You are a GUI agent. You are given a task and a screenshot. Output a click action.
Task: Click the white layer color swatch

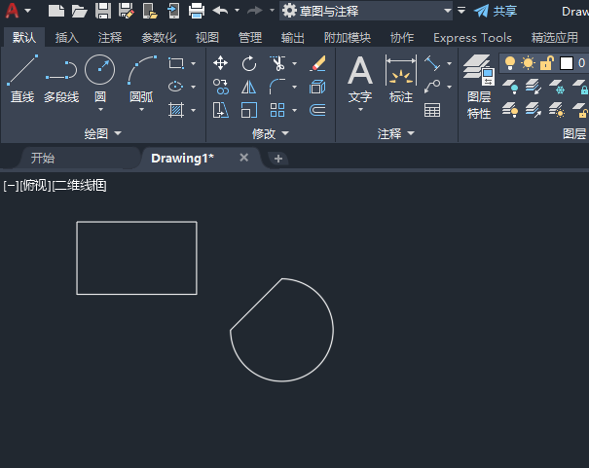click(x=566, y=63)
